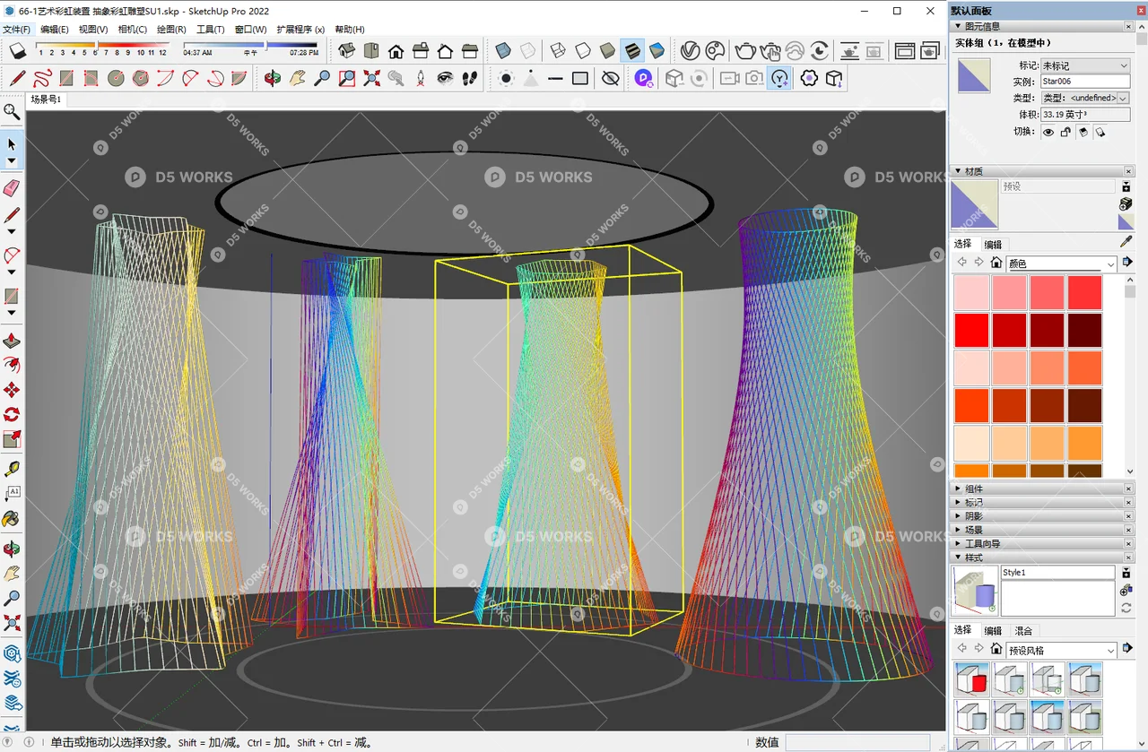
Task: Toggle cast shadows in Entity Info
Action: click(x=1083, y=133)
